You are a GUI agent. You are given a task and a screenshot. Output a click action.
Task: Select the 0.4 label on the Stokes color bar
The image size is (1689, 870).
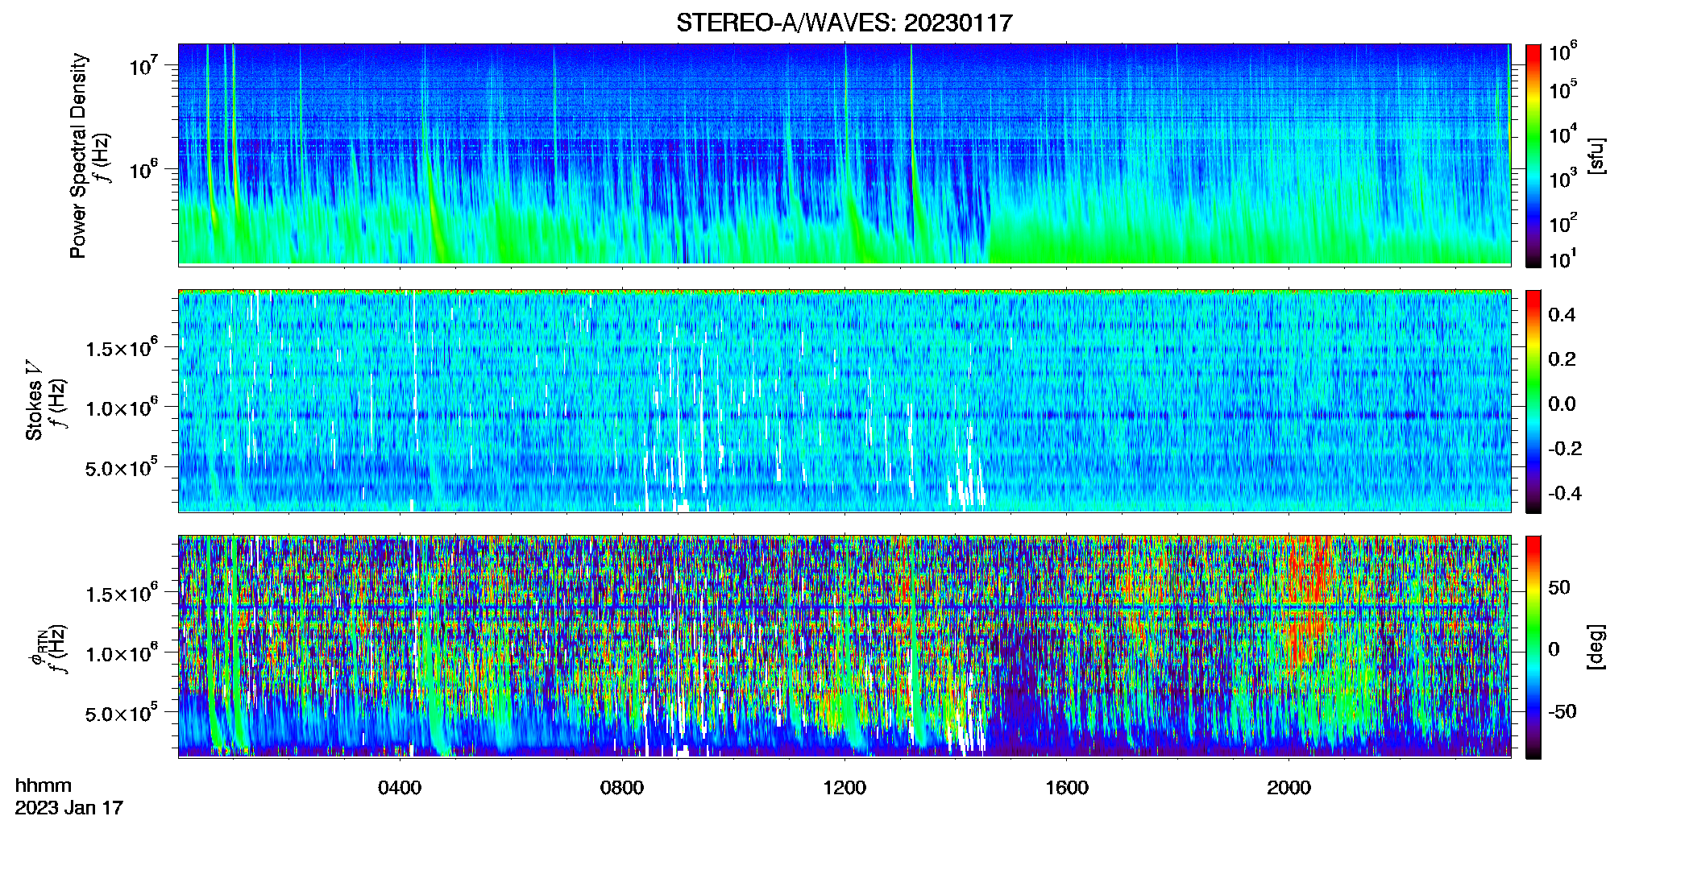click(x=1562, y=315)
